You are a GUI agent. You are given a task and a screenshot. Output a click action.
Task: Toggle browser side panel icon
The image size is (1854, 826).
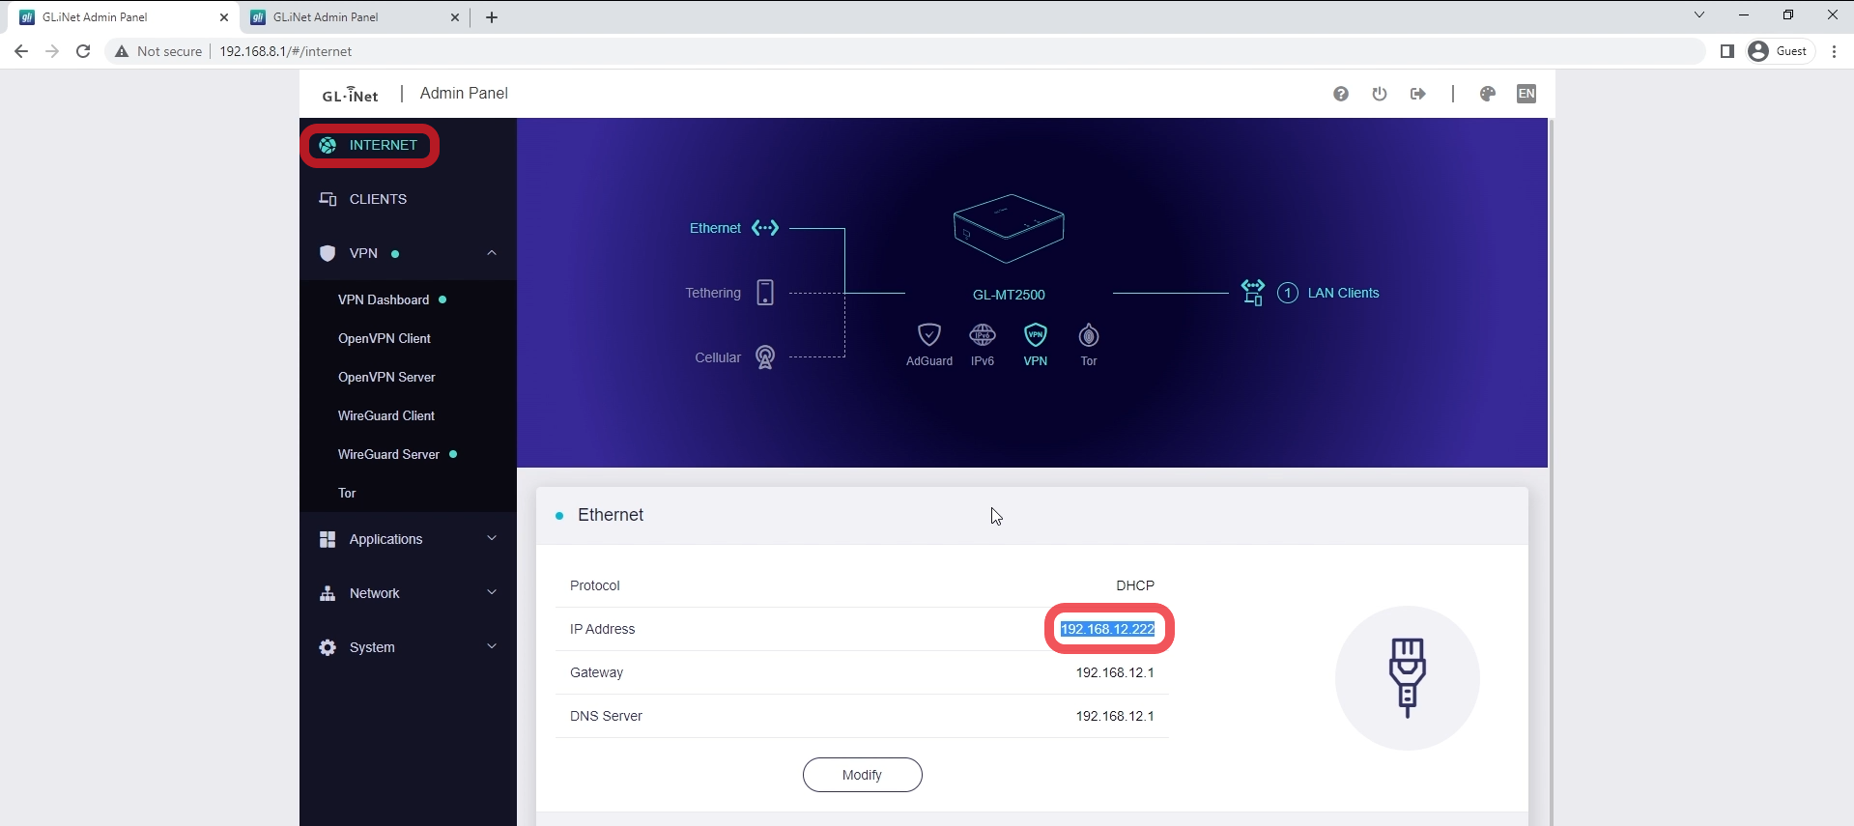tap(1727, 51)
